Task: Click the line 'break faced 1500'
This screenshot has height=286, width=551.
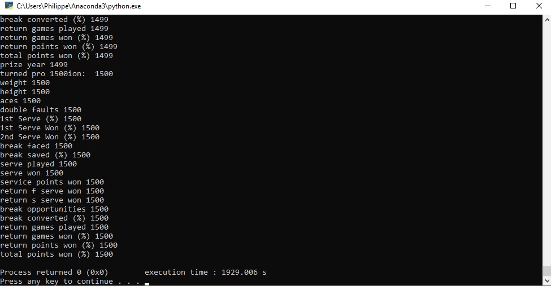Action: (36, 146)
